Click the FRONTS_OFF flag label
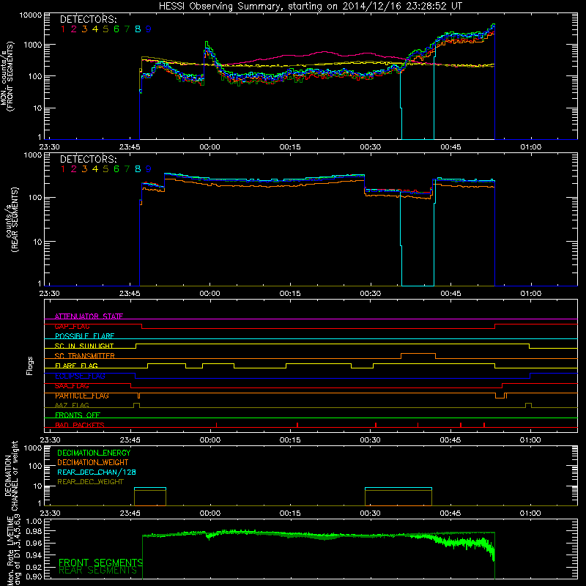 pos(78,415)
